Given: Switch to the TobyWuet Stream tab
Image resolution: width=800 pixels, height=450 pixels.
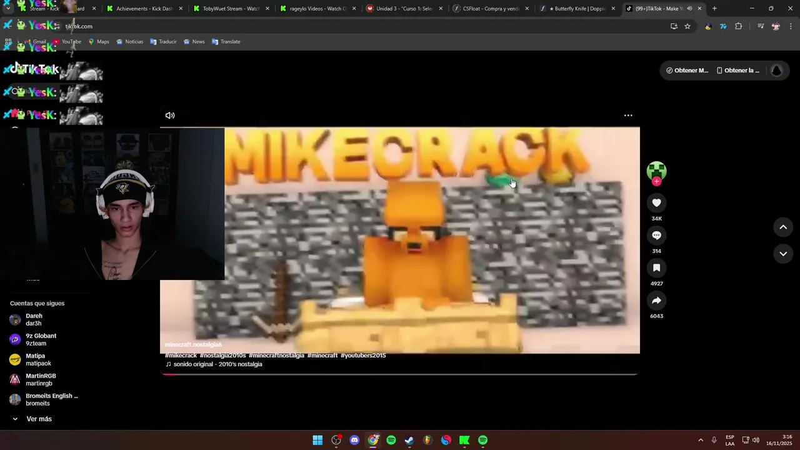Looking at the screenshot, I should click(231, 9).
